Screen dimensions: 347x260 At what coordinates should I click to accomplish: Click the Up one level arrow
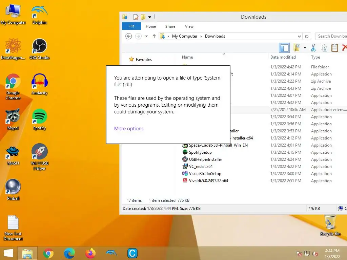click(x=154, y=36)
